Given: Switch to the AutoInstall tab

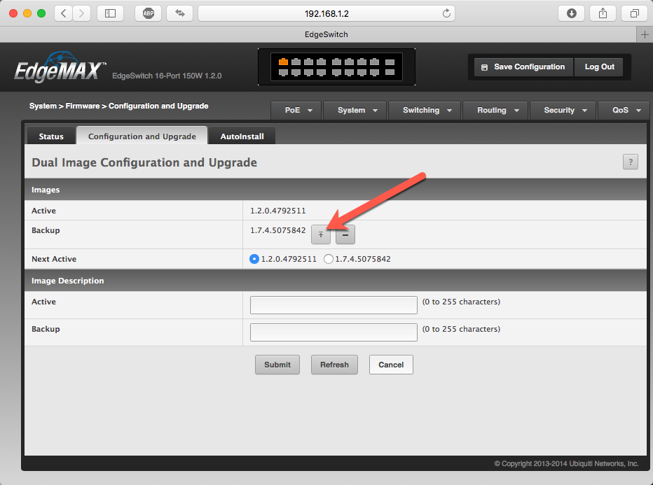Looking at the screenshot, I should (242, 136).
